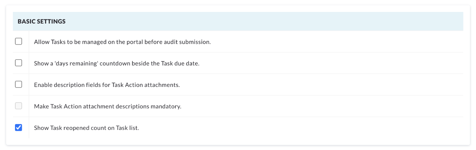Enable managing Tasks on portal before audit submission

pyautogui.click(x=18, y=41)
